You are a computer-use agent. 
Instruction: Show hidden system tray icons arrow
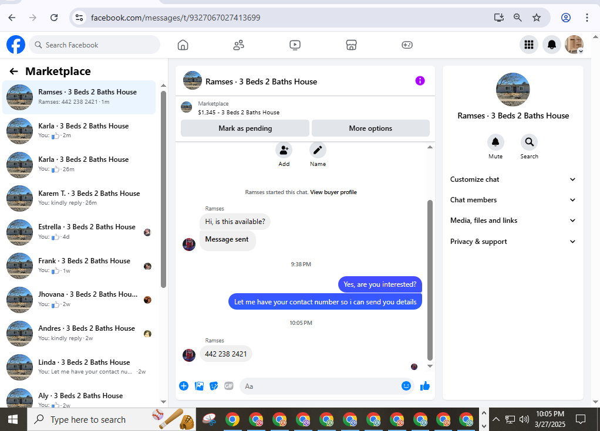coord(496,419)
